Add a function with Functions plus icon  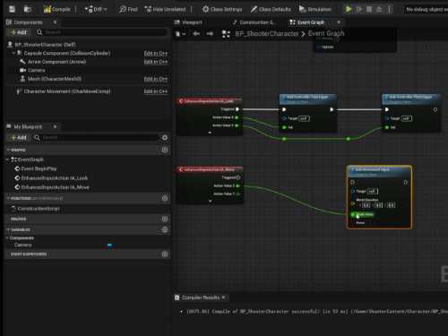tap(165, 198)
